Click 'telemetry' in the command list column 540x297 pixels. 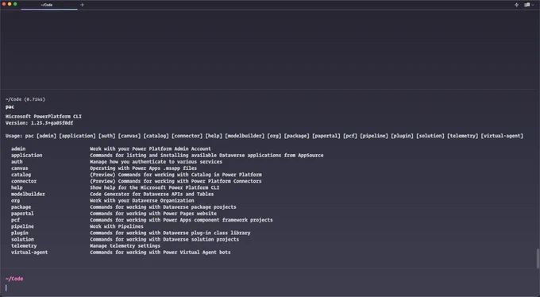24,245
